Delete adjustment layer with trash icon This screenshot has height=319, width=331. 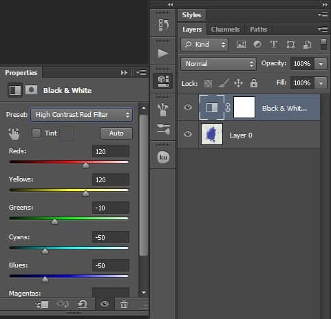[x=124, y=304]
